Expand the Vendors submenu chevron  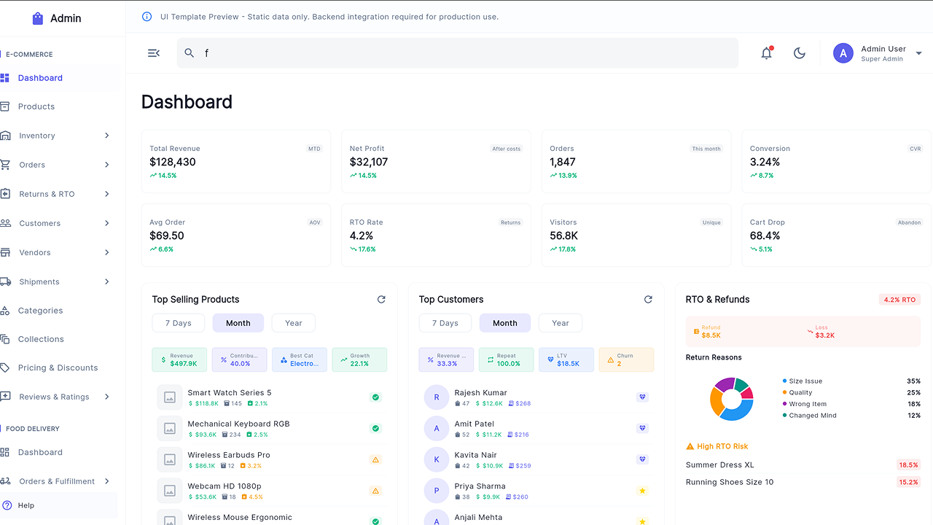107,252
